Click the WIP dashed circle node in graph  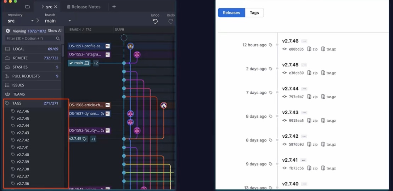(x=124, y=38)
